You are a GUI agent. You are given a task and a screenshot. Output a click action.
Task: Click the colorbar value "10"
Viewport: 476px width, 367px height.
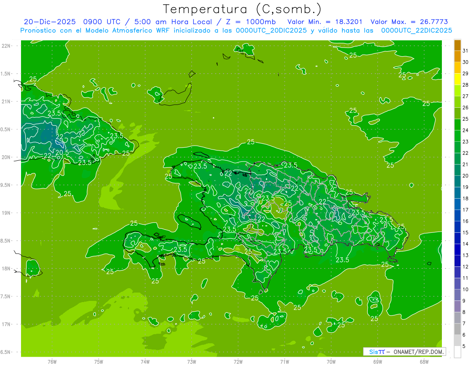465,290
